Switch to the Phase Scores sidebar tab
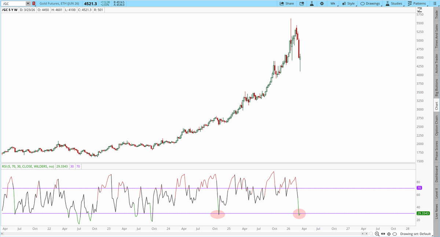The image size is (440, 237). point(436,150)
